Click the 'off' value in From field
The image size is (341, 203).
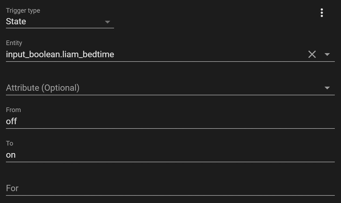tap(11, 121)
